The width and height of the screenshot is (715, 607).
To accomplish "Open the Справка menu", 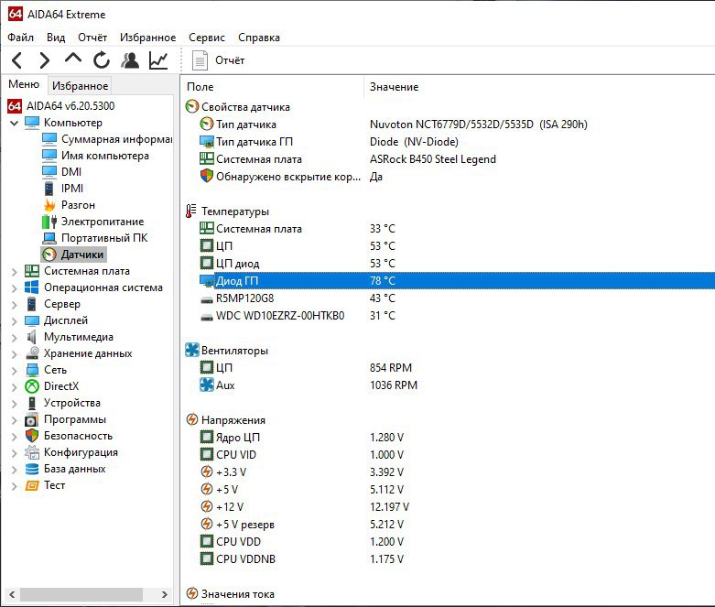I will pos(259,38).
